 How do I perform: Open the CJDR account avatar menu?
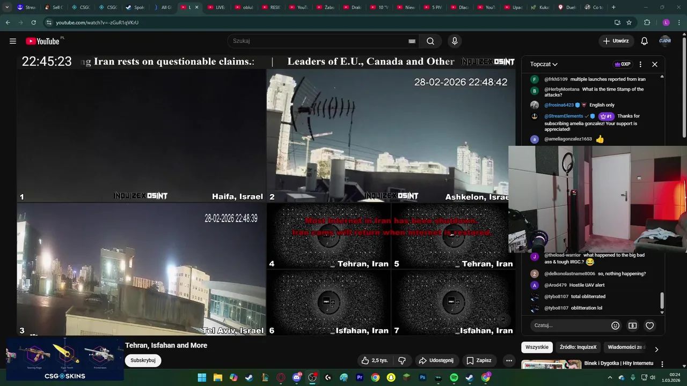pos(665,41)
